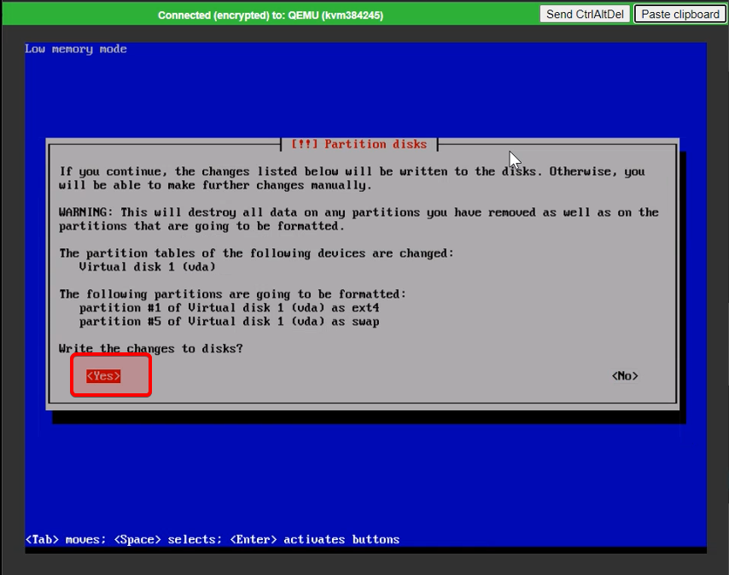Click the Paste clipboard button
This screenshot has width=729, height=575.
point(679,14)
